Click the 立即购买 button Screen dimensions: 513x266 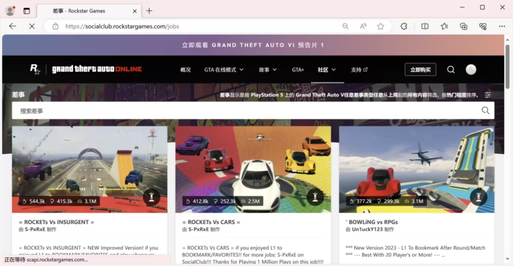coord(420,69)
